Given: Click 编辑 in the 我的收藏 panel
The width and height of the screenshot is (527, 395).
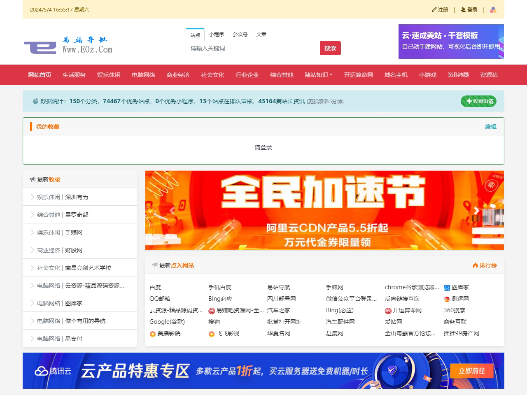Looking at the screenshot, I should [x=490, y=127].
